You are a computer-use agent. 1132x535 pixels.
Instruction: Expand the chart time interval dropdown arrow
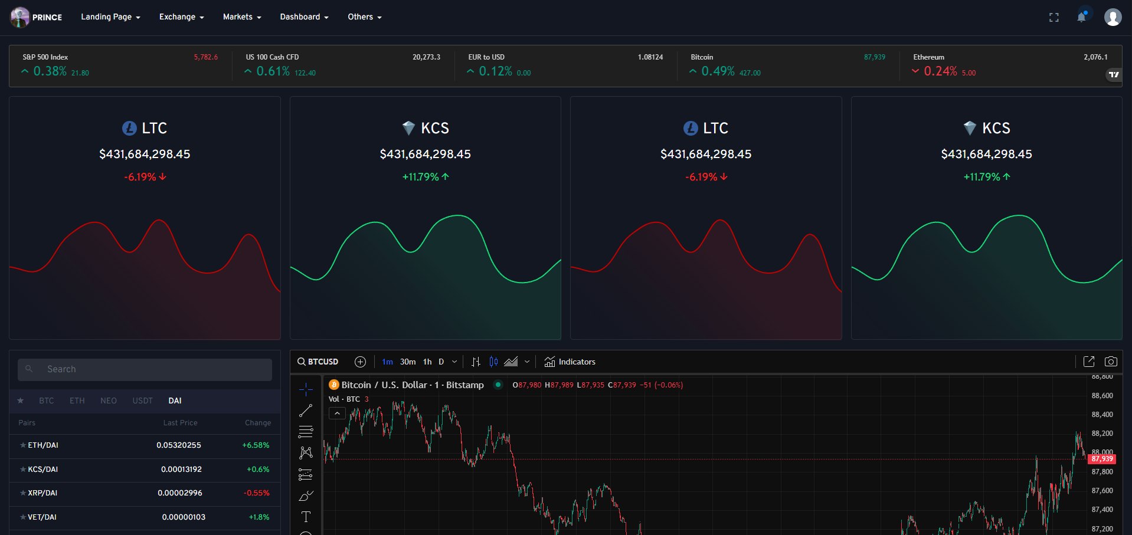coord(454,362)
